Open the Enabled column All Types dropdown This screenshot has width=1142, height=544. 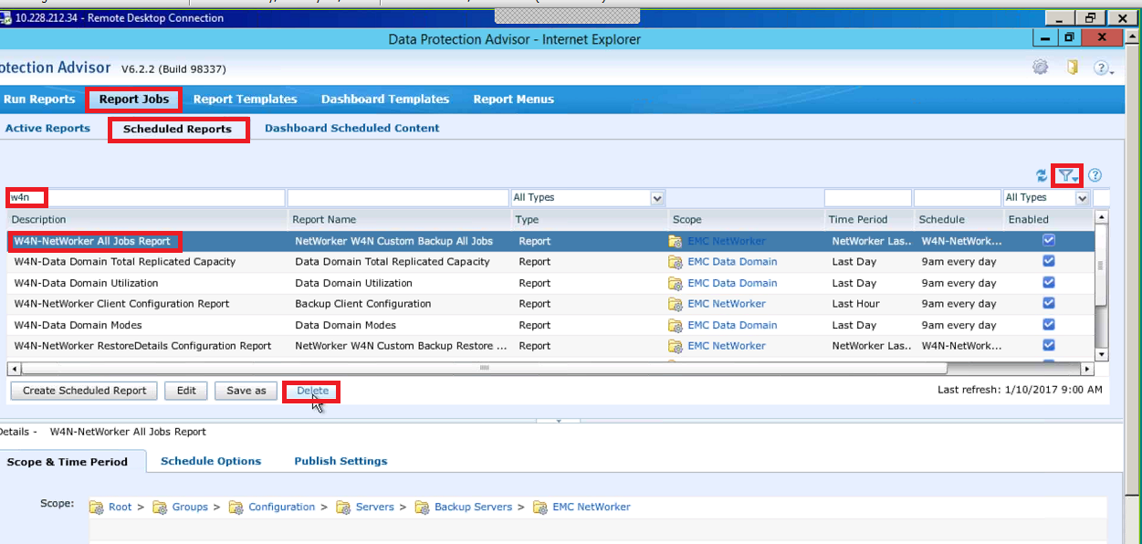tap(1082, 198)
